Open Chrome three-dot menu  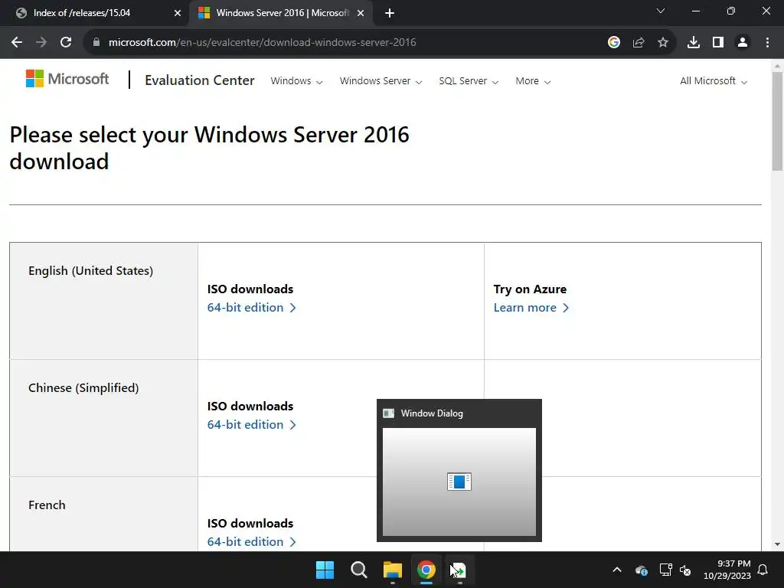767,43
